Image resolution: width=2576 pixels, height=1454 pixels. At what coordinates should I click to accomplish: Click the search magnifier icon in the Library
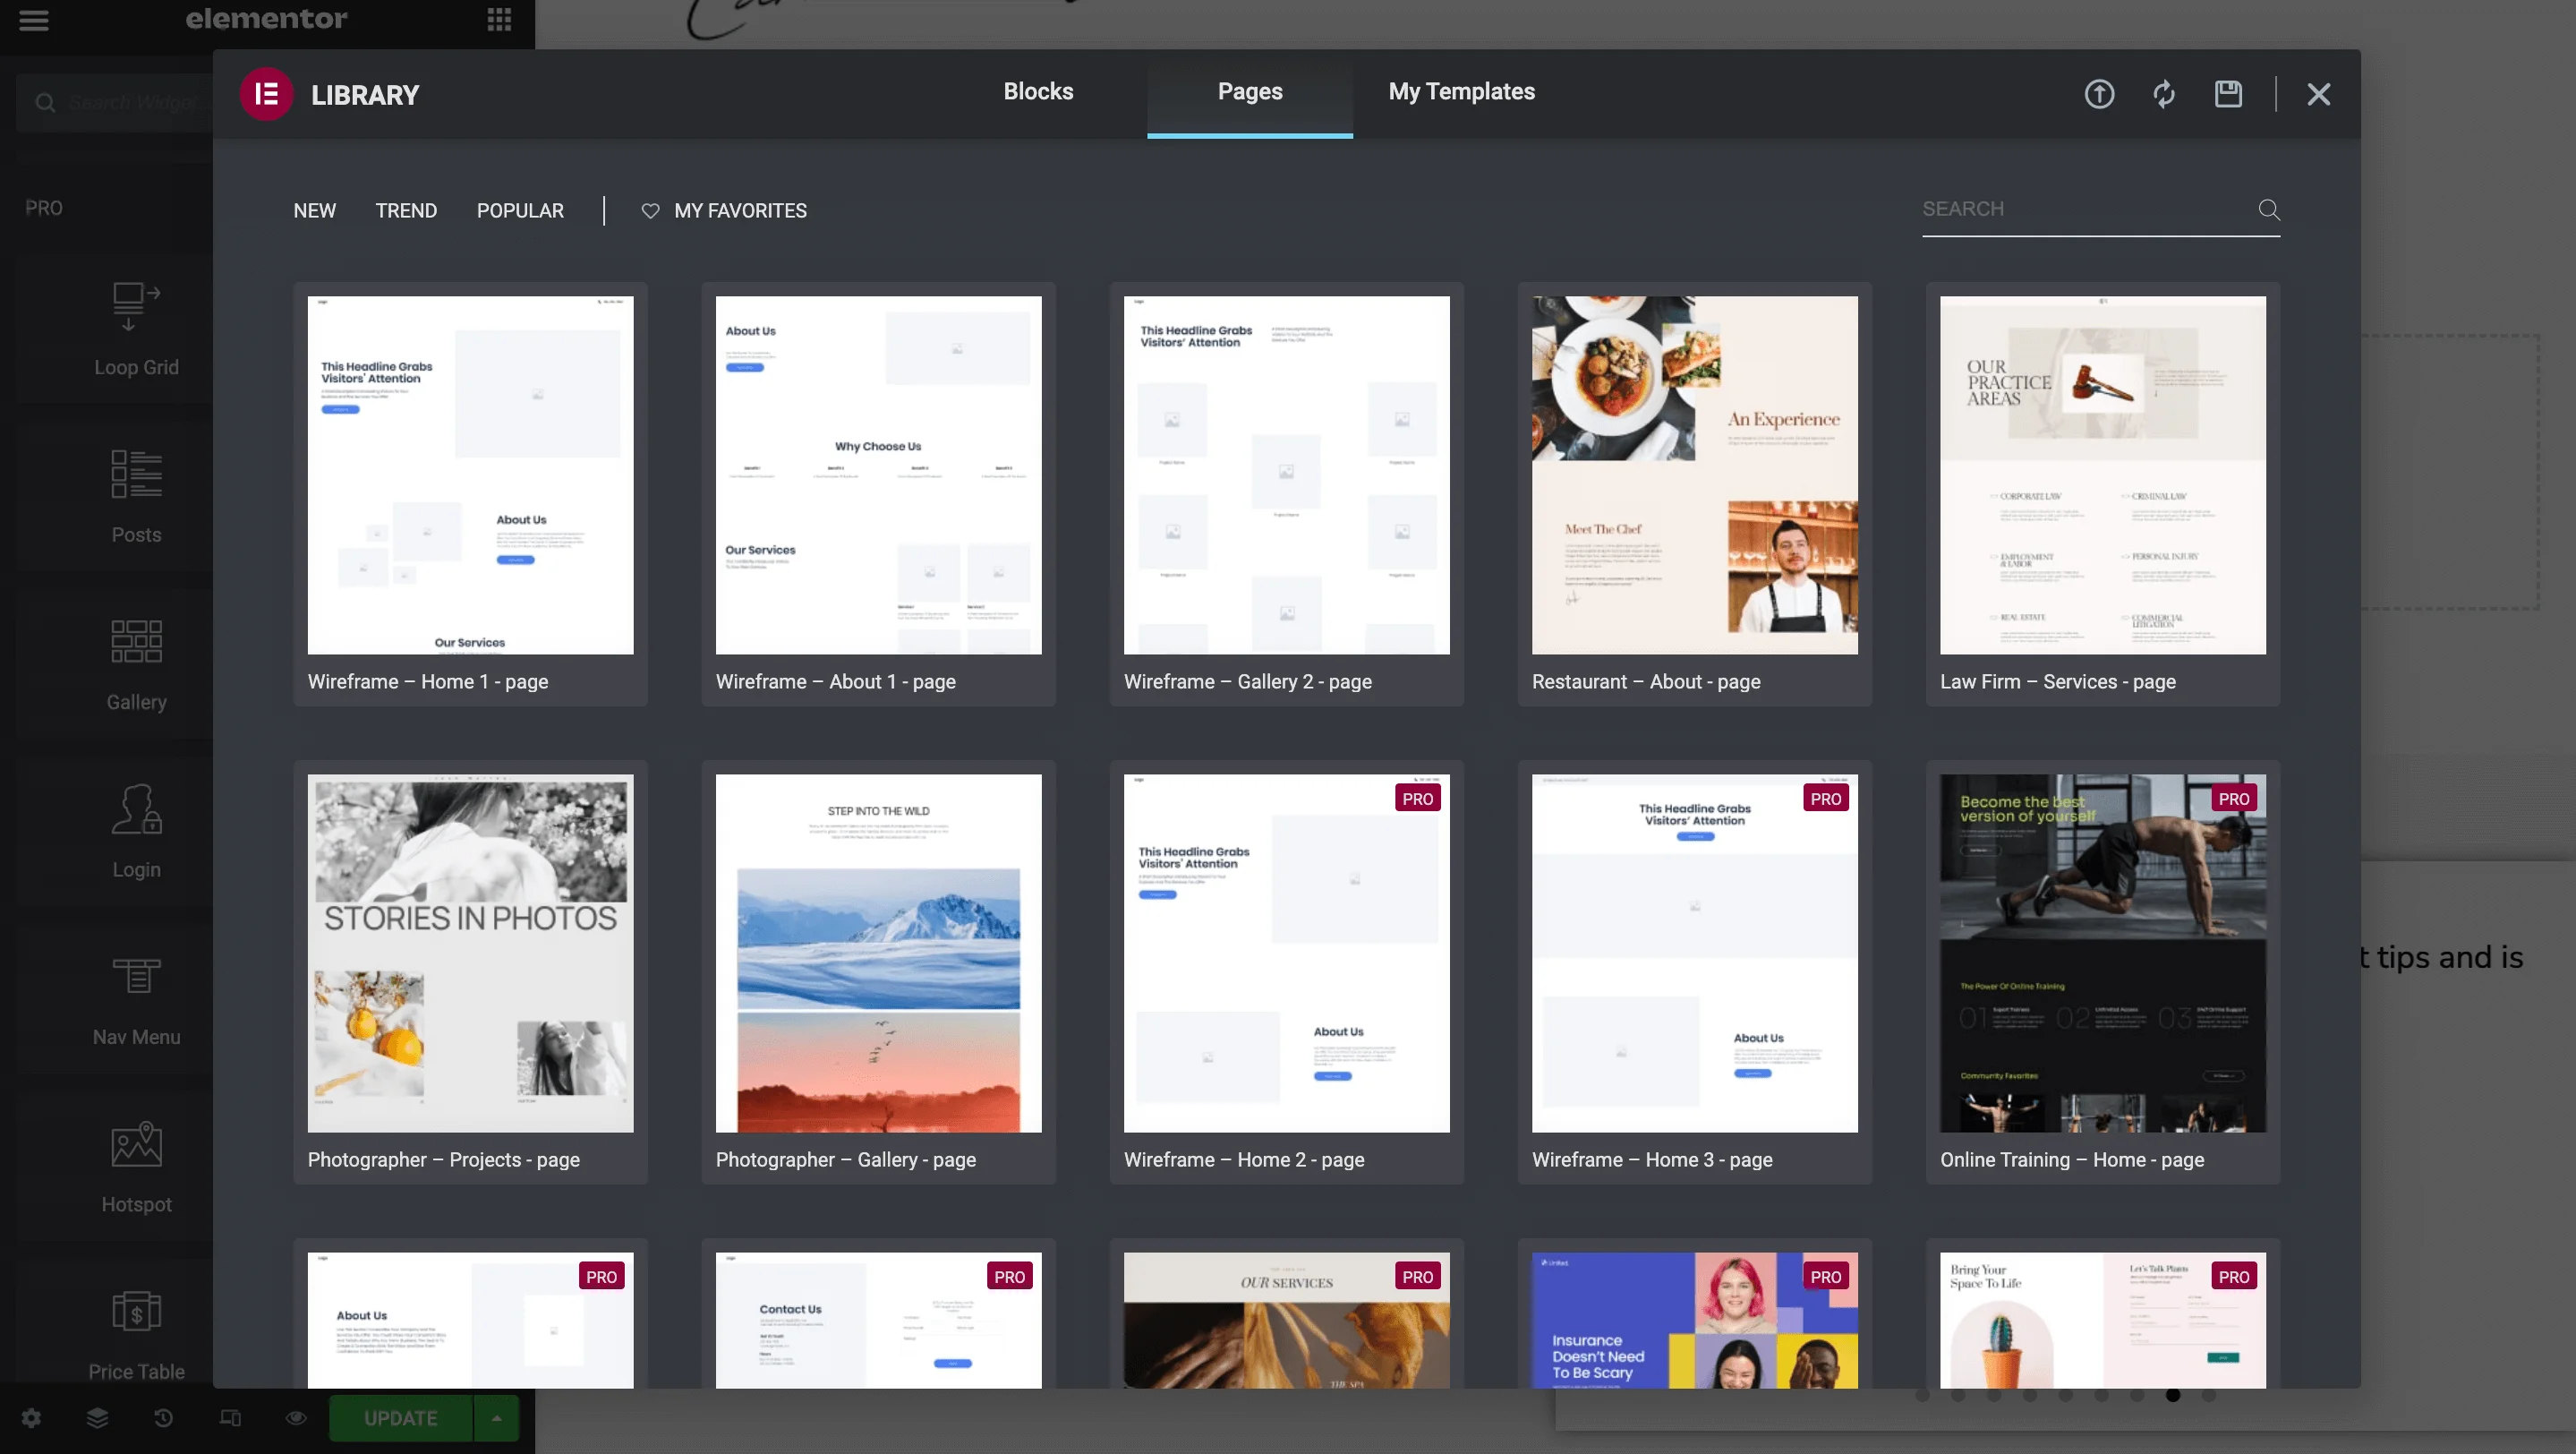(2269, 210)
